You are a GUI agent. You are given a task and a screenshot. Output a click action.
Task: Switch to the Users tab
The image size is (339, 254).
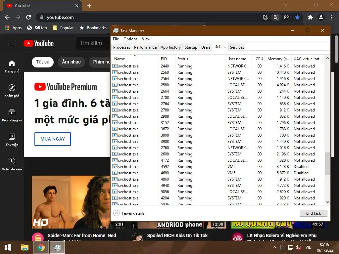tap(206, 47)
